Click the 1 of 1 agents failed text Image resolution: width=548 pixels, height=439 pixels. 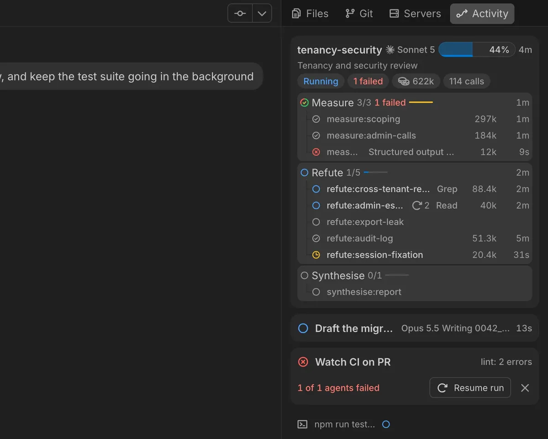(x=338, y=388)
